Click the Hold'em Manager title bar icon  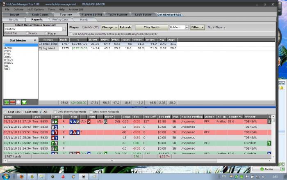(4, 4)
